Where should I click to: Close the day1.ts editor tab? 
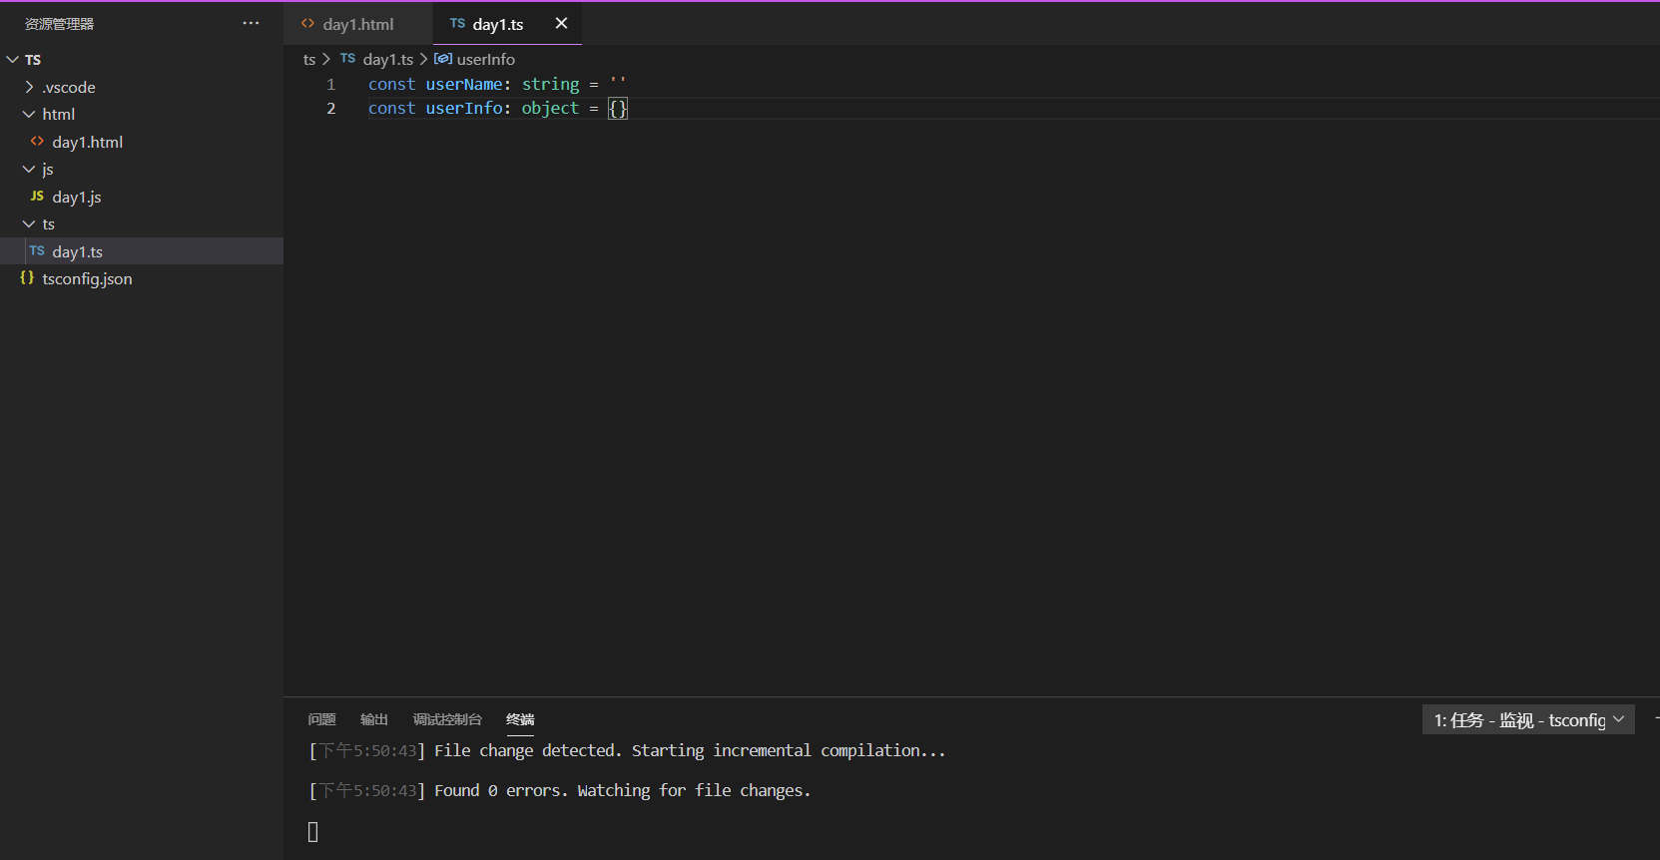[561, 23]
